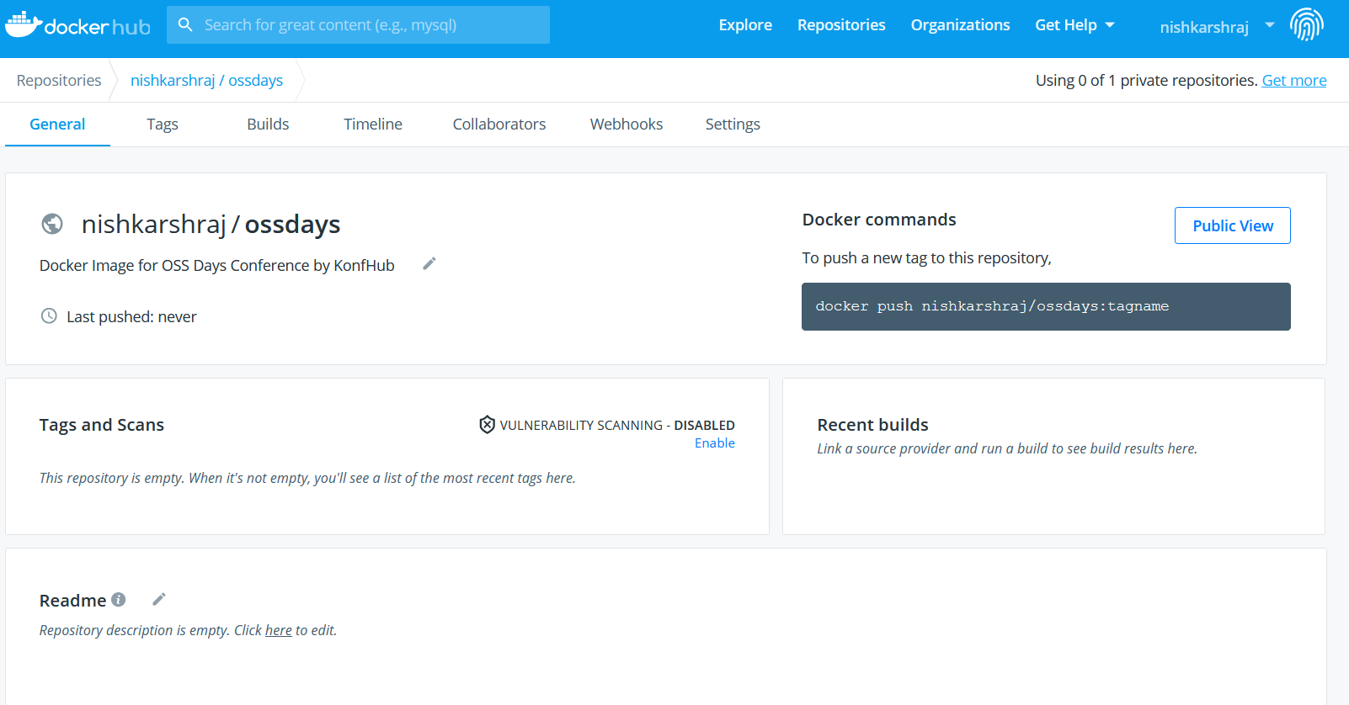Switch to the Tags tab
The image size is (1349, 705).
[x=163, y=125]
